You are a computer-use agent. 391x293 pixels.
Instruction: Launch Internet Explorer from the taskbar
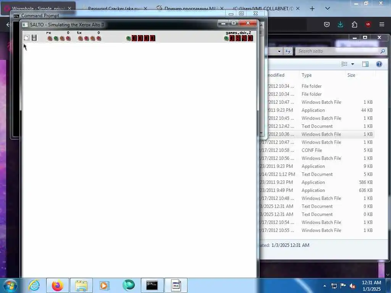(34, 285)
